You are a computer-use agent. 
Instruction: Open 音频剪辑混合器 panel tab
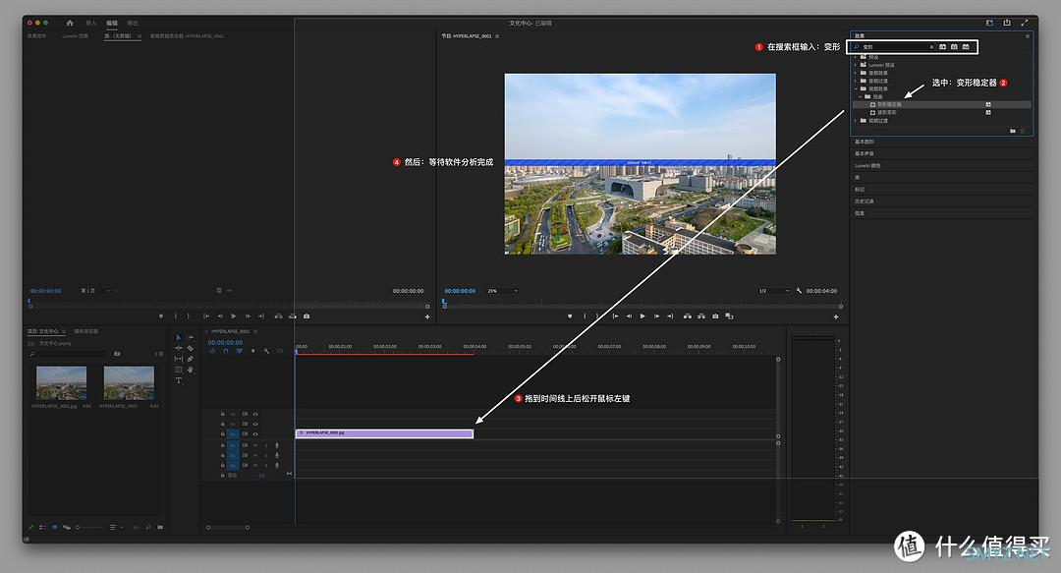187,36
